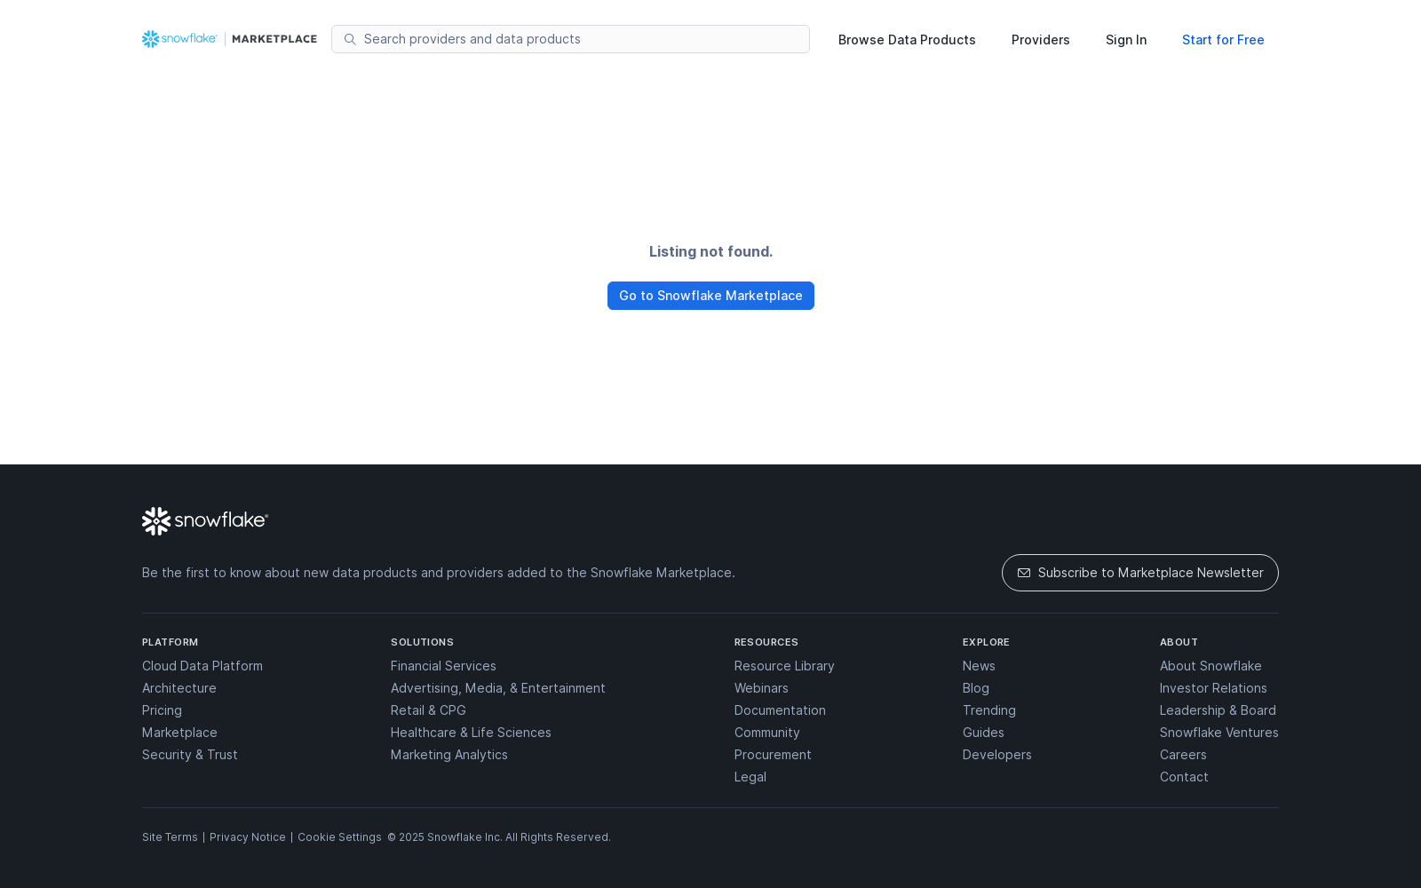The width and height of the screenshot is (1421, 888).
Task: Focus the search providers and data products field
Action: point(570,39)
